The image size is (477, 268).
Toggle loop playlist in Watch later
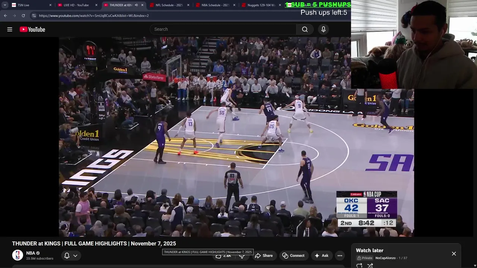pos(359,265)
